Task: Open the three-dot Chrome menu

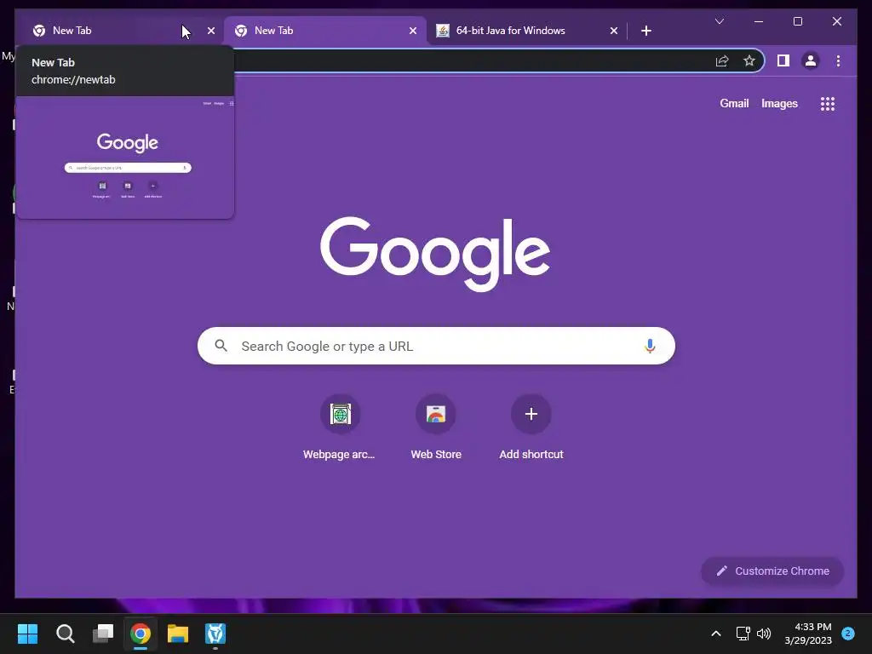Action: (838, 60)
